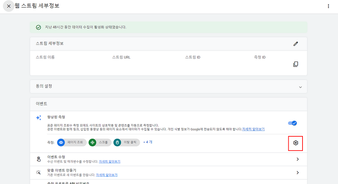Click the 향상된 측정 sparkle icon

click(x=39, y=118)
